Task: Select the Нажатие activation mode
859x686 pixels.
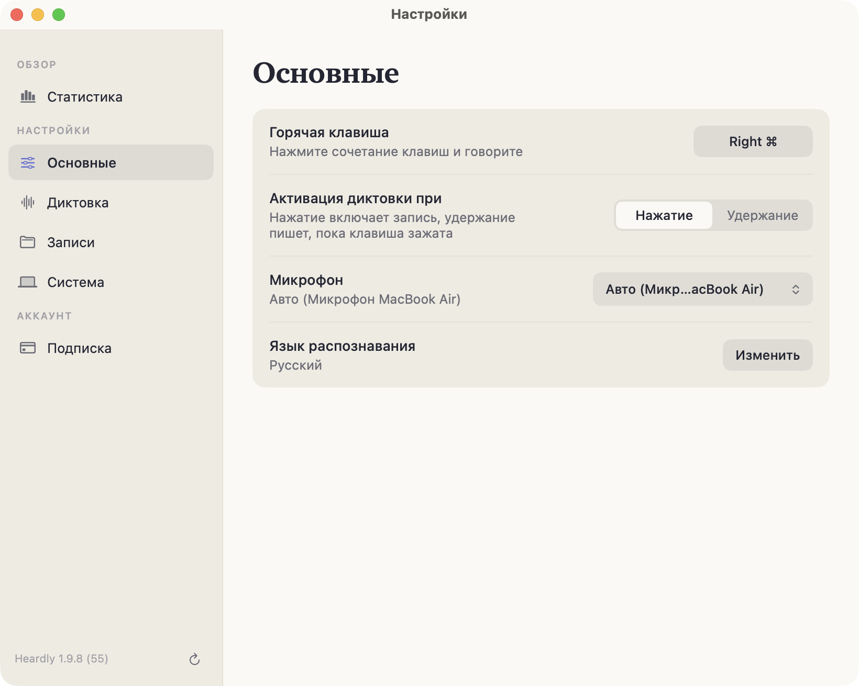Action: (664, 215)
